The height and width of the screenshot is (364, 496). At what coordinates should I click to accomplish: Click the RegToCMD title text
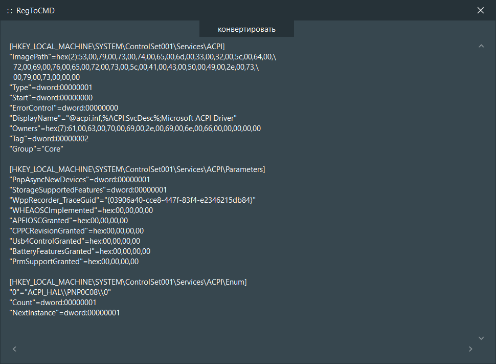(x=35, y=11)
